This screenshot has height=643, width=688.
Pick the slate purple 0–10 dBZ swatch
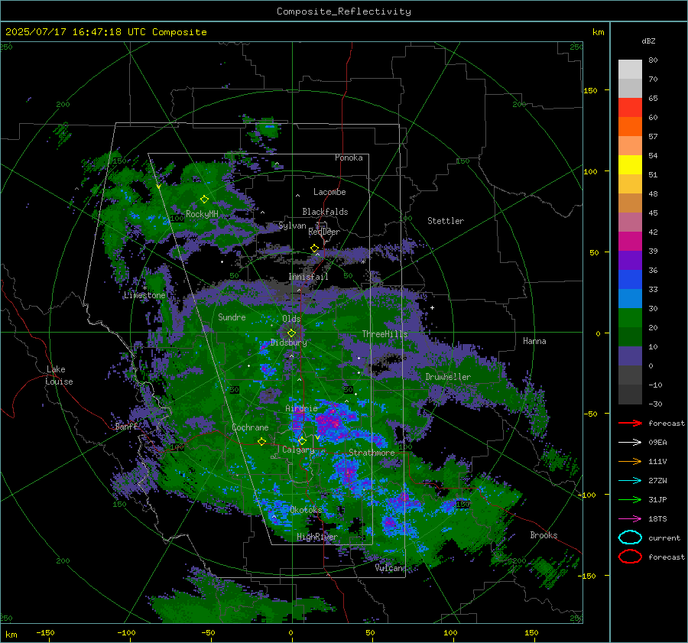point(630,356)
